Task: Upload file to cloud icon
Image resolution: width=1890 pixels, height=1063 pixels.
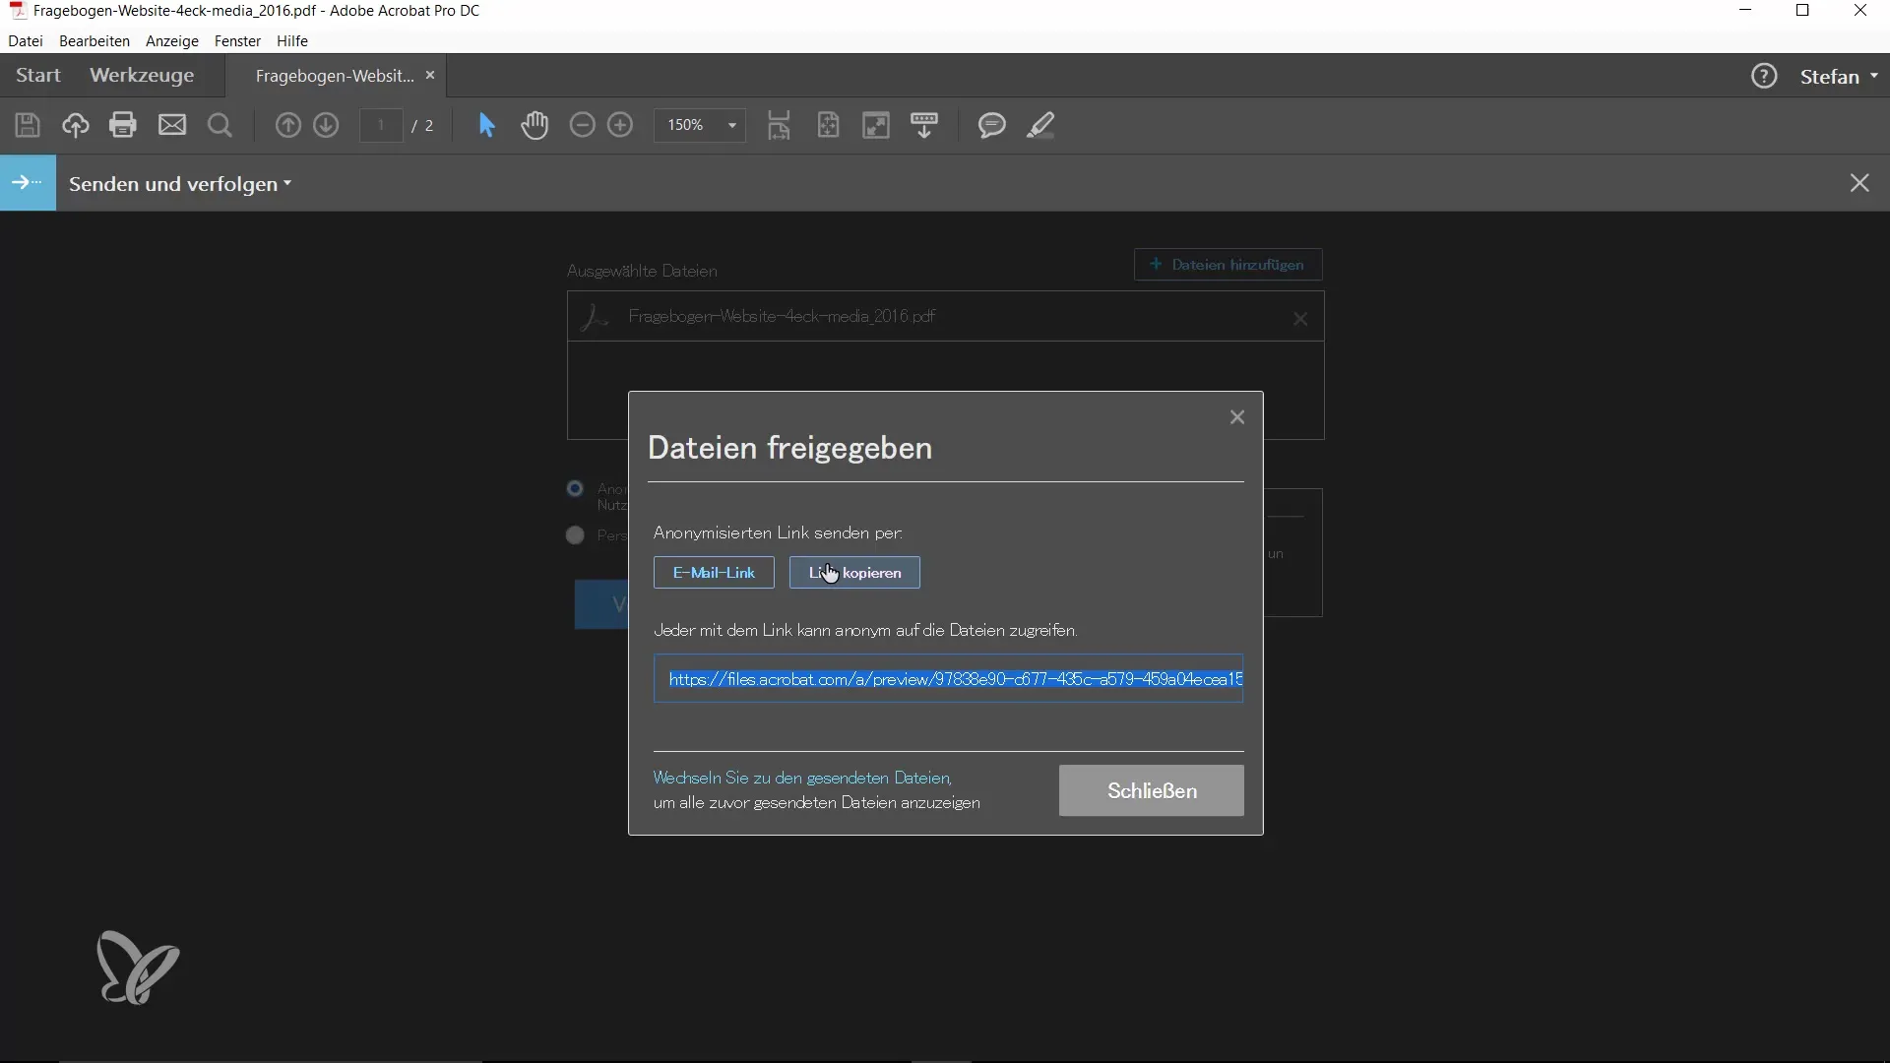Action: coord(76,125)
